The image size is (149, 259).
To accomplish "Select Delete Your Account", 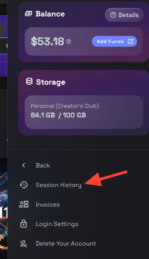I will [x=66, y=243].
